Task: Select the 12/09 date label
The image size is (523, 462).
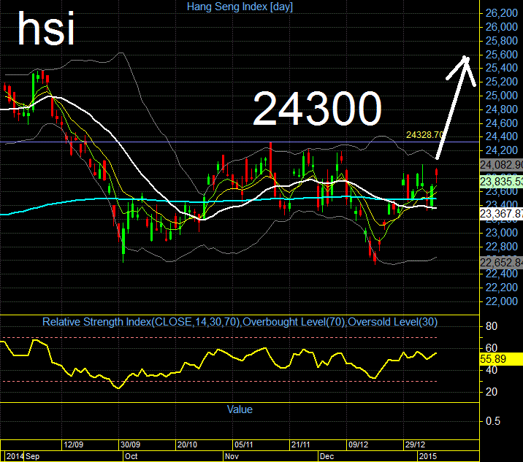Action: 73,444
